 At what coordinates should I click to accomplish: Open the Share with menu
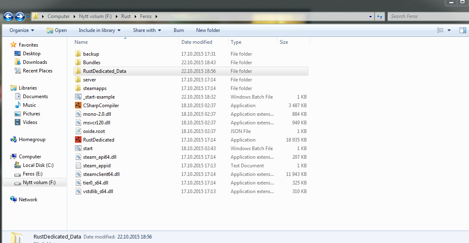point(147,30)
